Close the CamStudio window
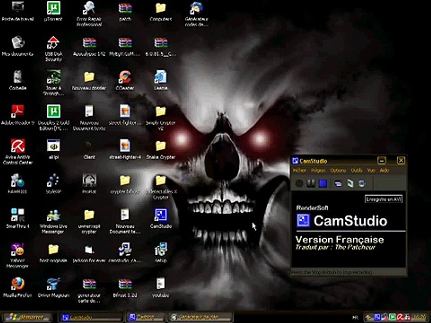The image size is (431, 323). click(401, 161)
